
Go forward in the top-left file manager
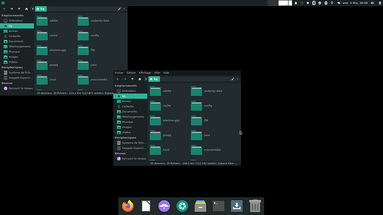[12, 9]
